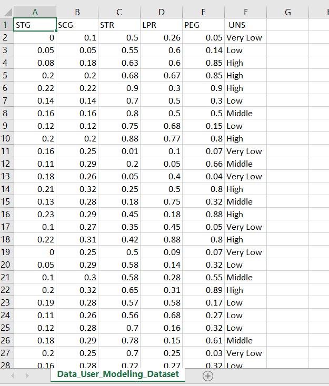Select 0.61 cell in row 26
The image size is (329, 386).
(204, 340)
